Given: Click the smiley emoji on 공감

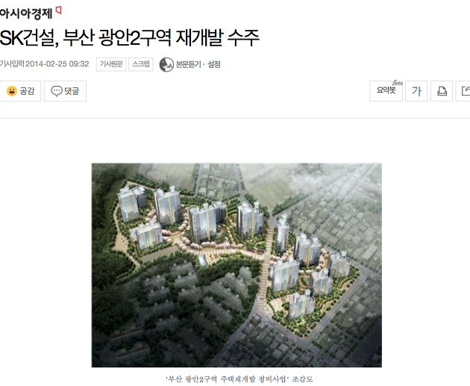Looking at the screenshot, I should [12, 91].
